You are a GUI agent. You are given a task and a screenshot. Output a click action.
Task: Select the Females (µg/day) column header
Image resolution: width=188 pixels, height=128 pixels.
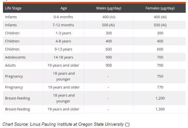point(160,8)
